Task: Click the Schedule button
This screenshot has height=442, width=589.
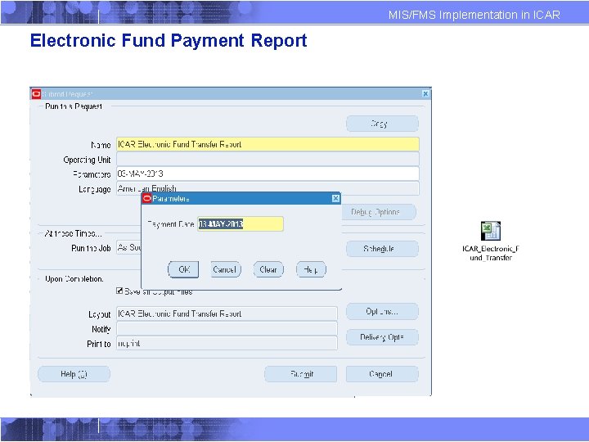Action: tap(382, 249)
